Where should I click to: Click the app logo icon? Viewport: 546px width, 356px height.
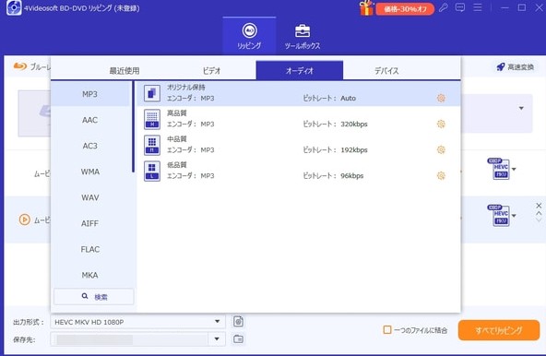click(x=14, y=7)
